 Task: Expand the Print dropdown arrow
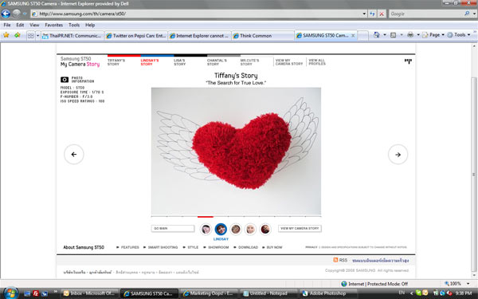418,35
